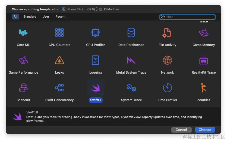The image size is (227, 141).
Task: Select the Core ML template icon
Action: point(23,32)
